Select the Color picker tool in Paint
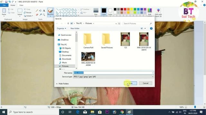This screenshot has height=115, width=206. [41, 15]
